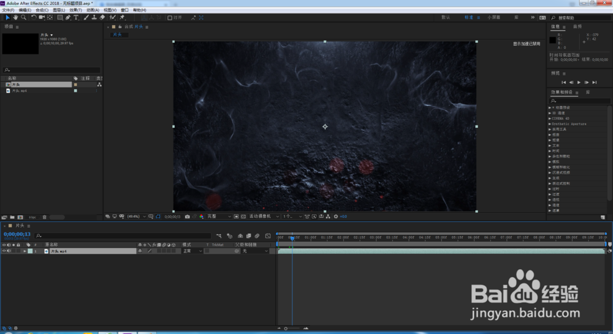Click the new composition icon in project panel

[x=20, y=217]
